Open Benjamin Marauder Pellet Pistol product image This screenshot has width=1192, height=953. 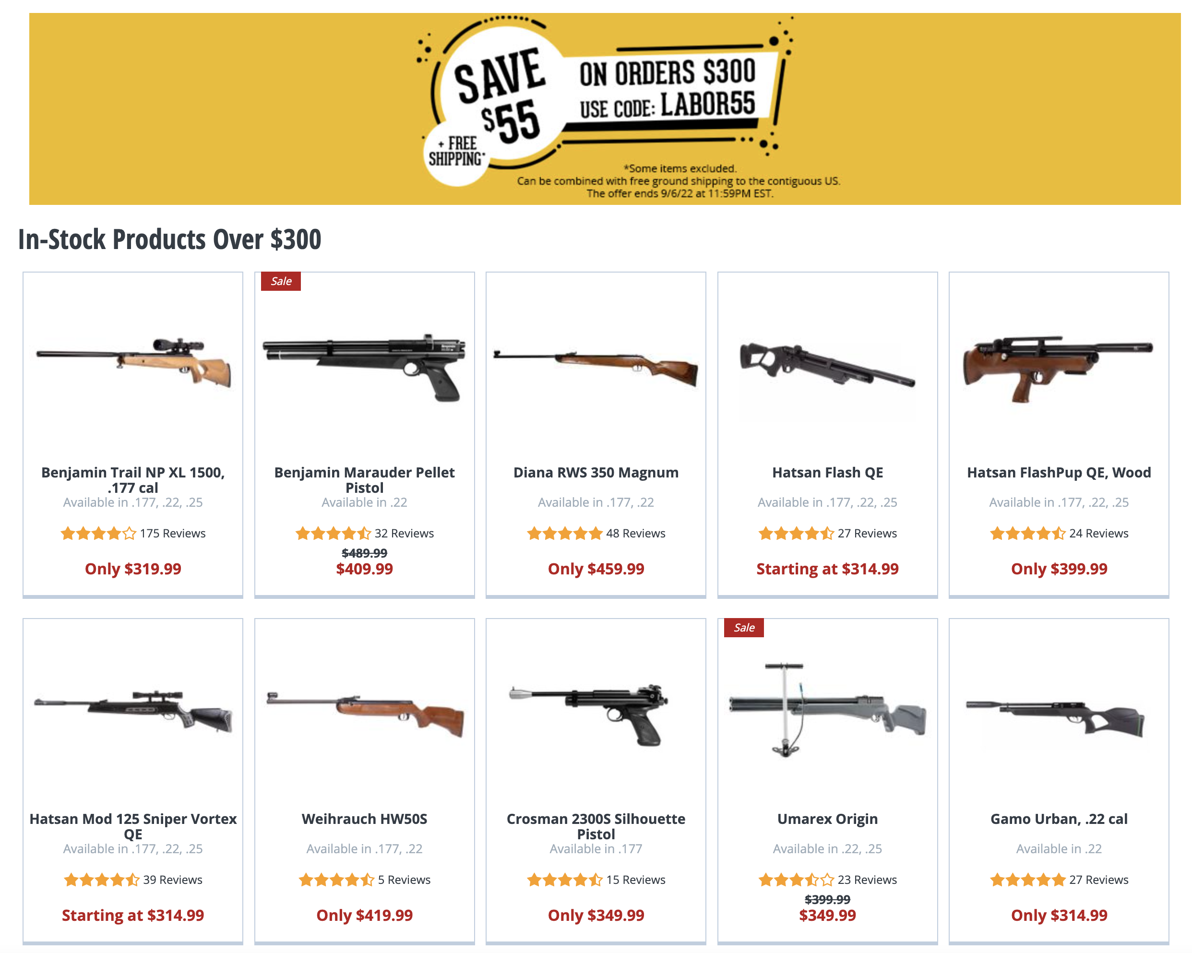click(364, 368)
